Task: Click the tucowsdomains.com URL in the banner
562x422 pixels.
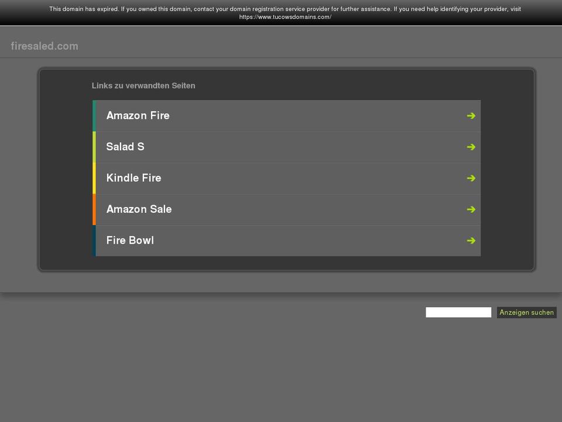Action: [x=285, y=17]
